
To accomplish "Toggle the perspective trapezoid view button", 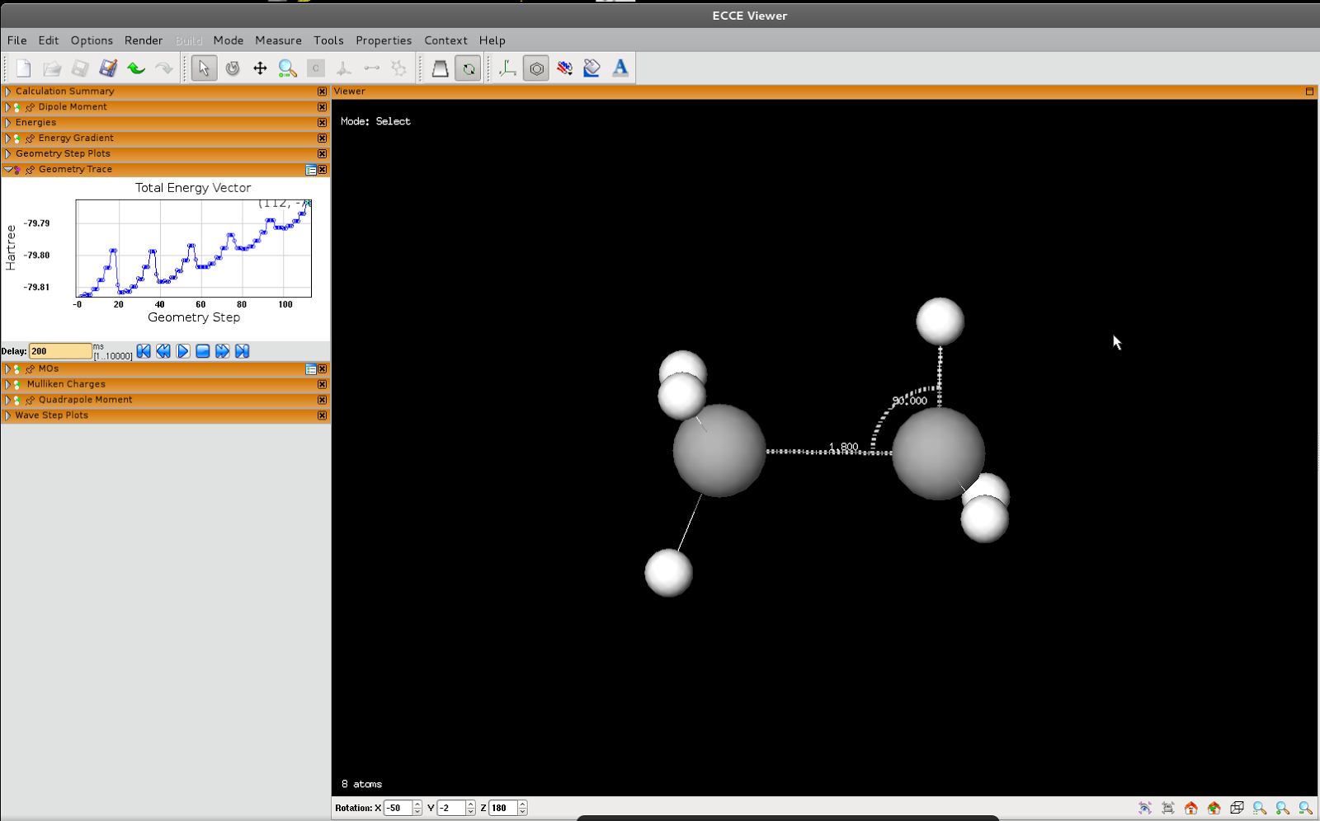I will click(440, 68).
